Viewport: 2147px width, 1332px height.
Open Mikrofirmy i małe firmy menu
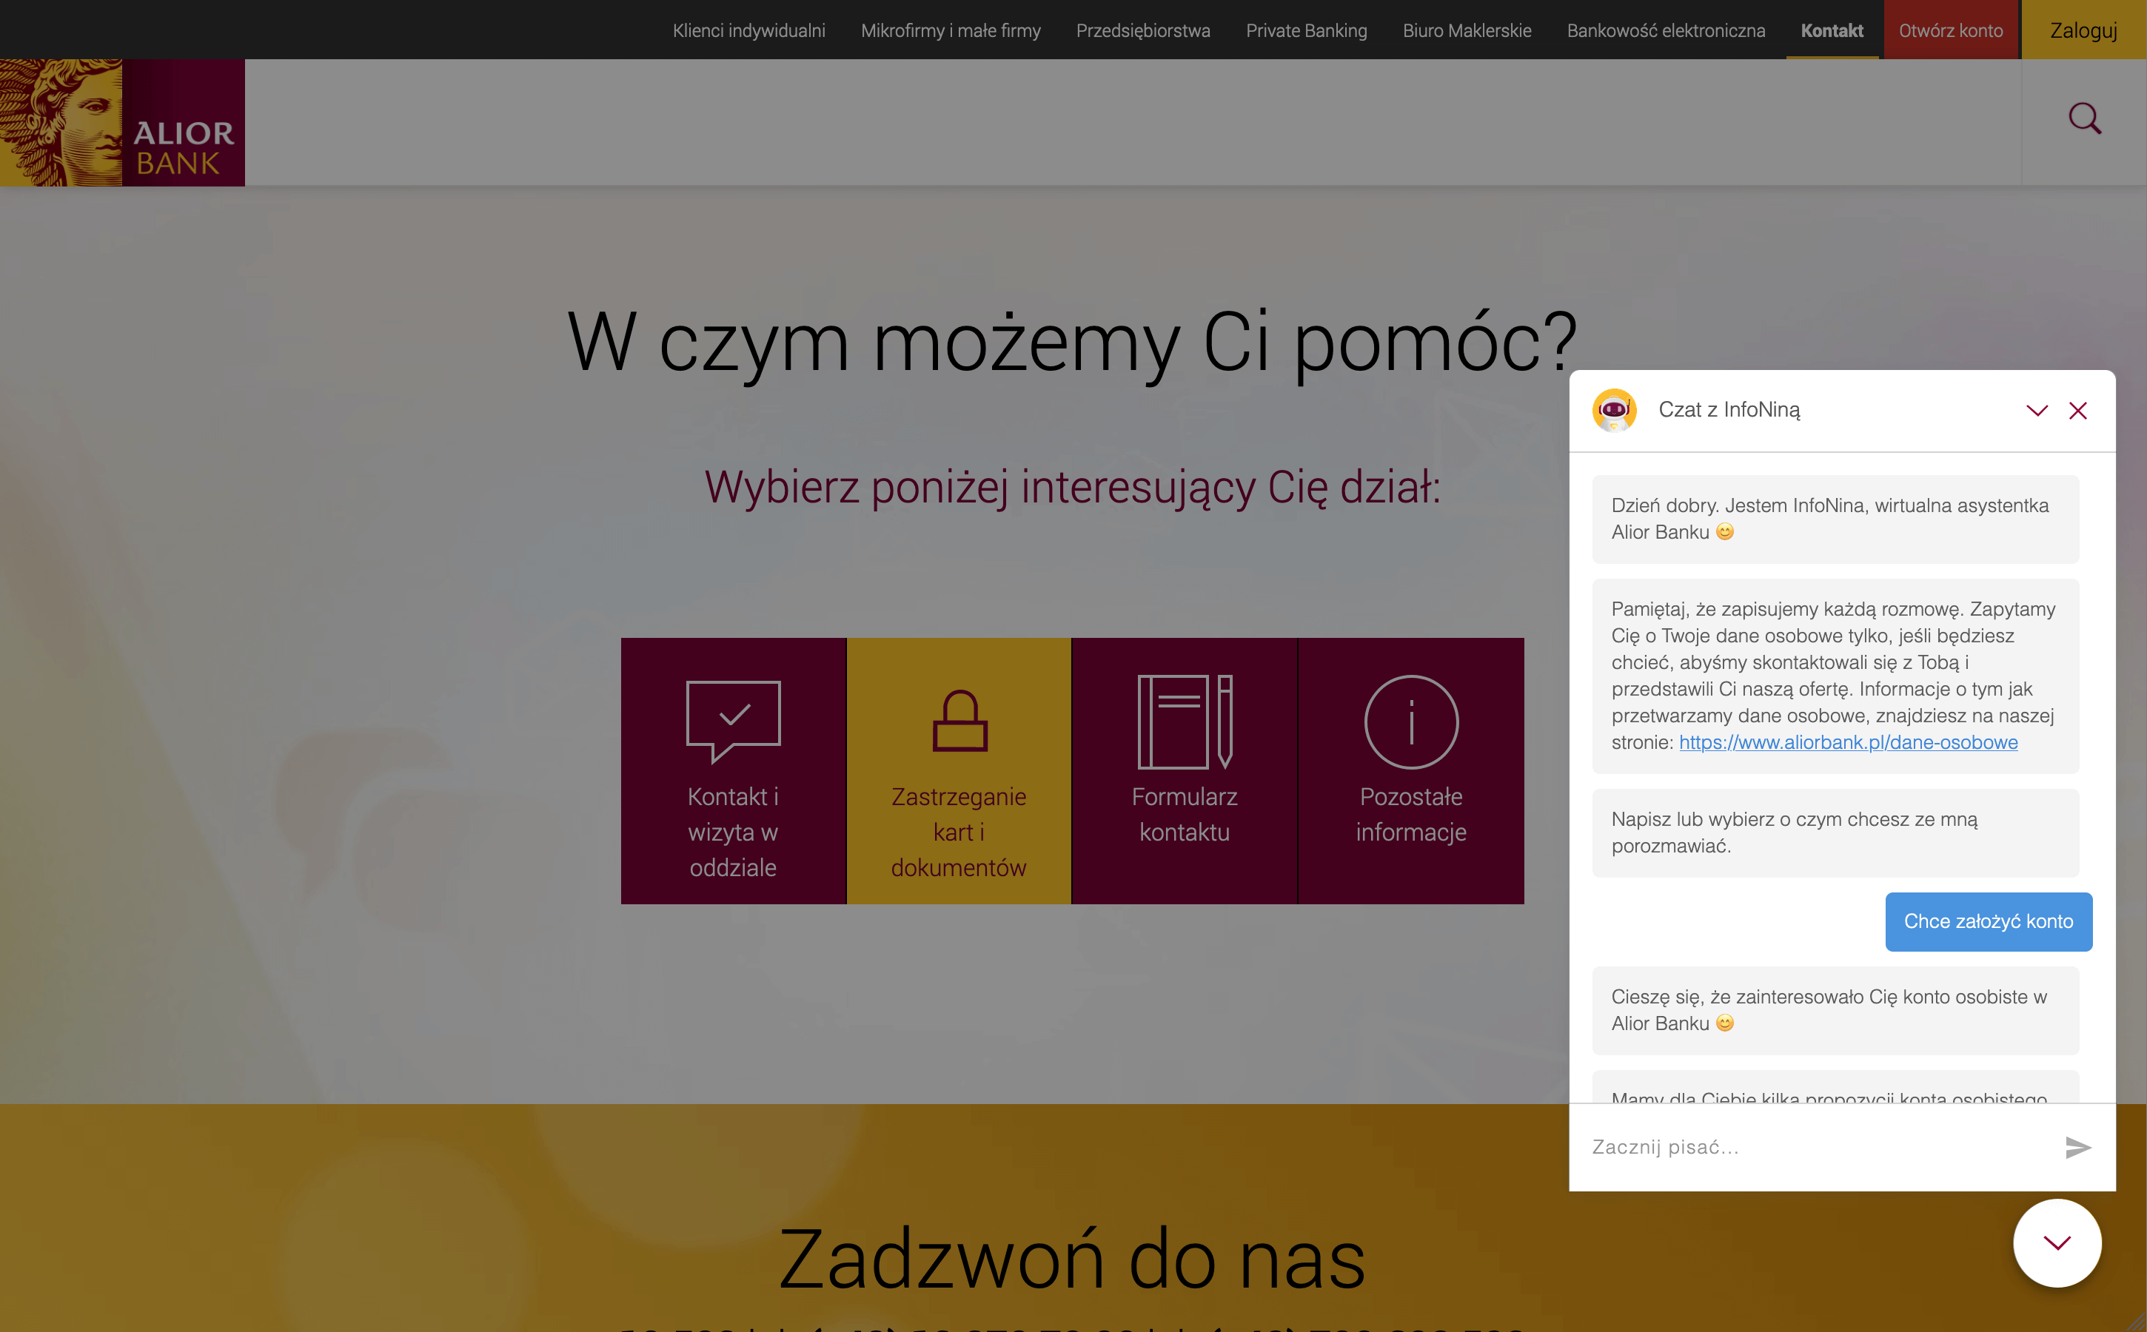tap(950, 31)
